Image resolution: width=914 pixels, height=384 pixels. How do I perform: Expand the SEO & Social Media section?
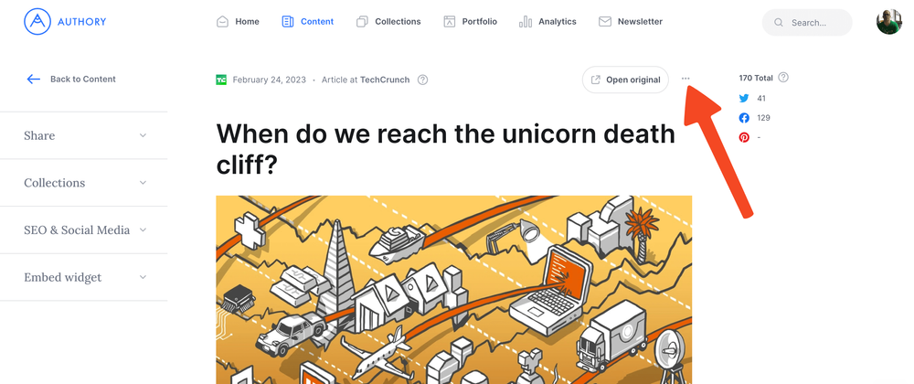pos(84,230)
